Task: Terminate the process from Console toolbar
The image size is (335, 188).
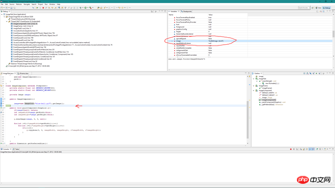Action: point(291,149)
